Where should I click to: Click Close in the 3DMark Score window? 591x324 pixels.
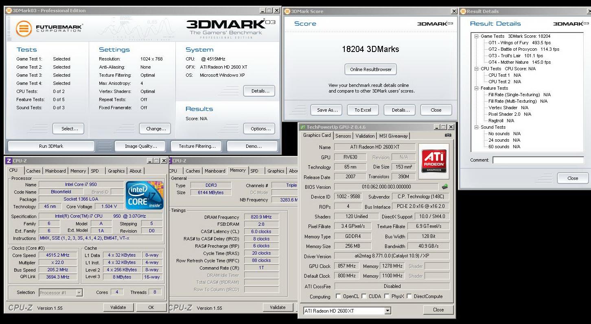(x=436, y=110)
